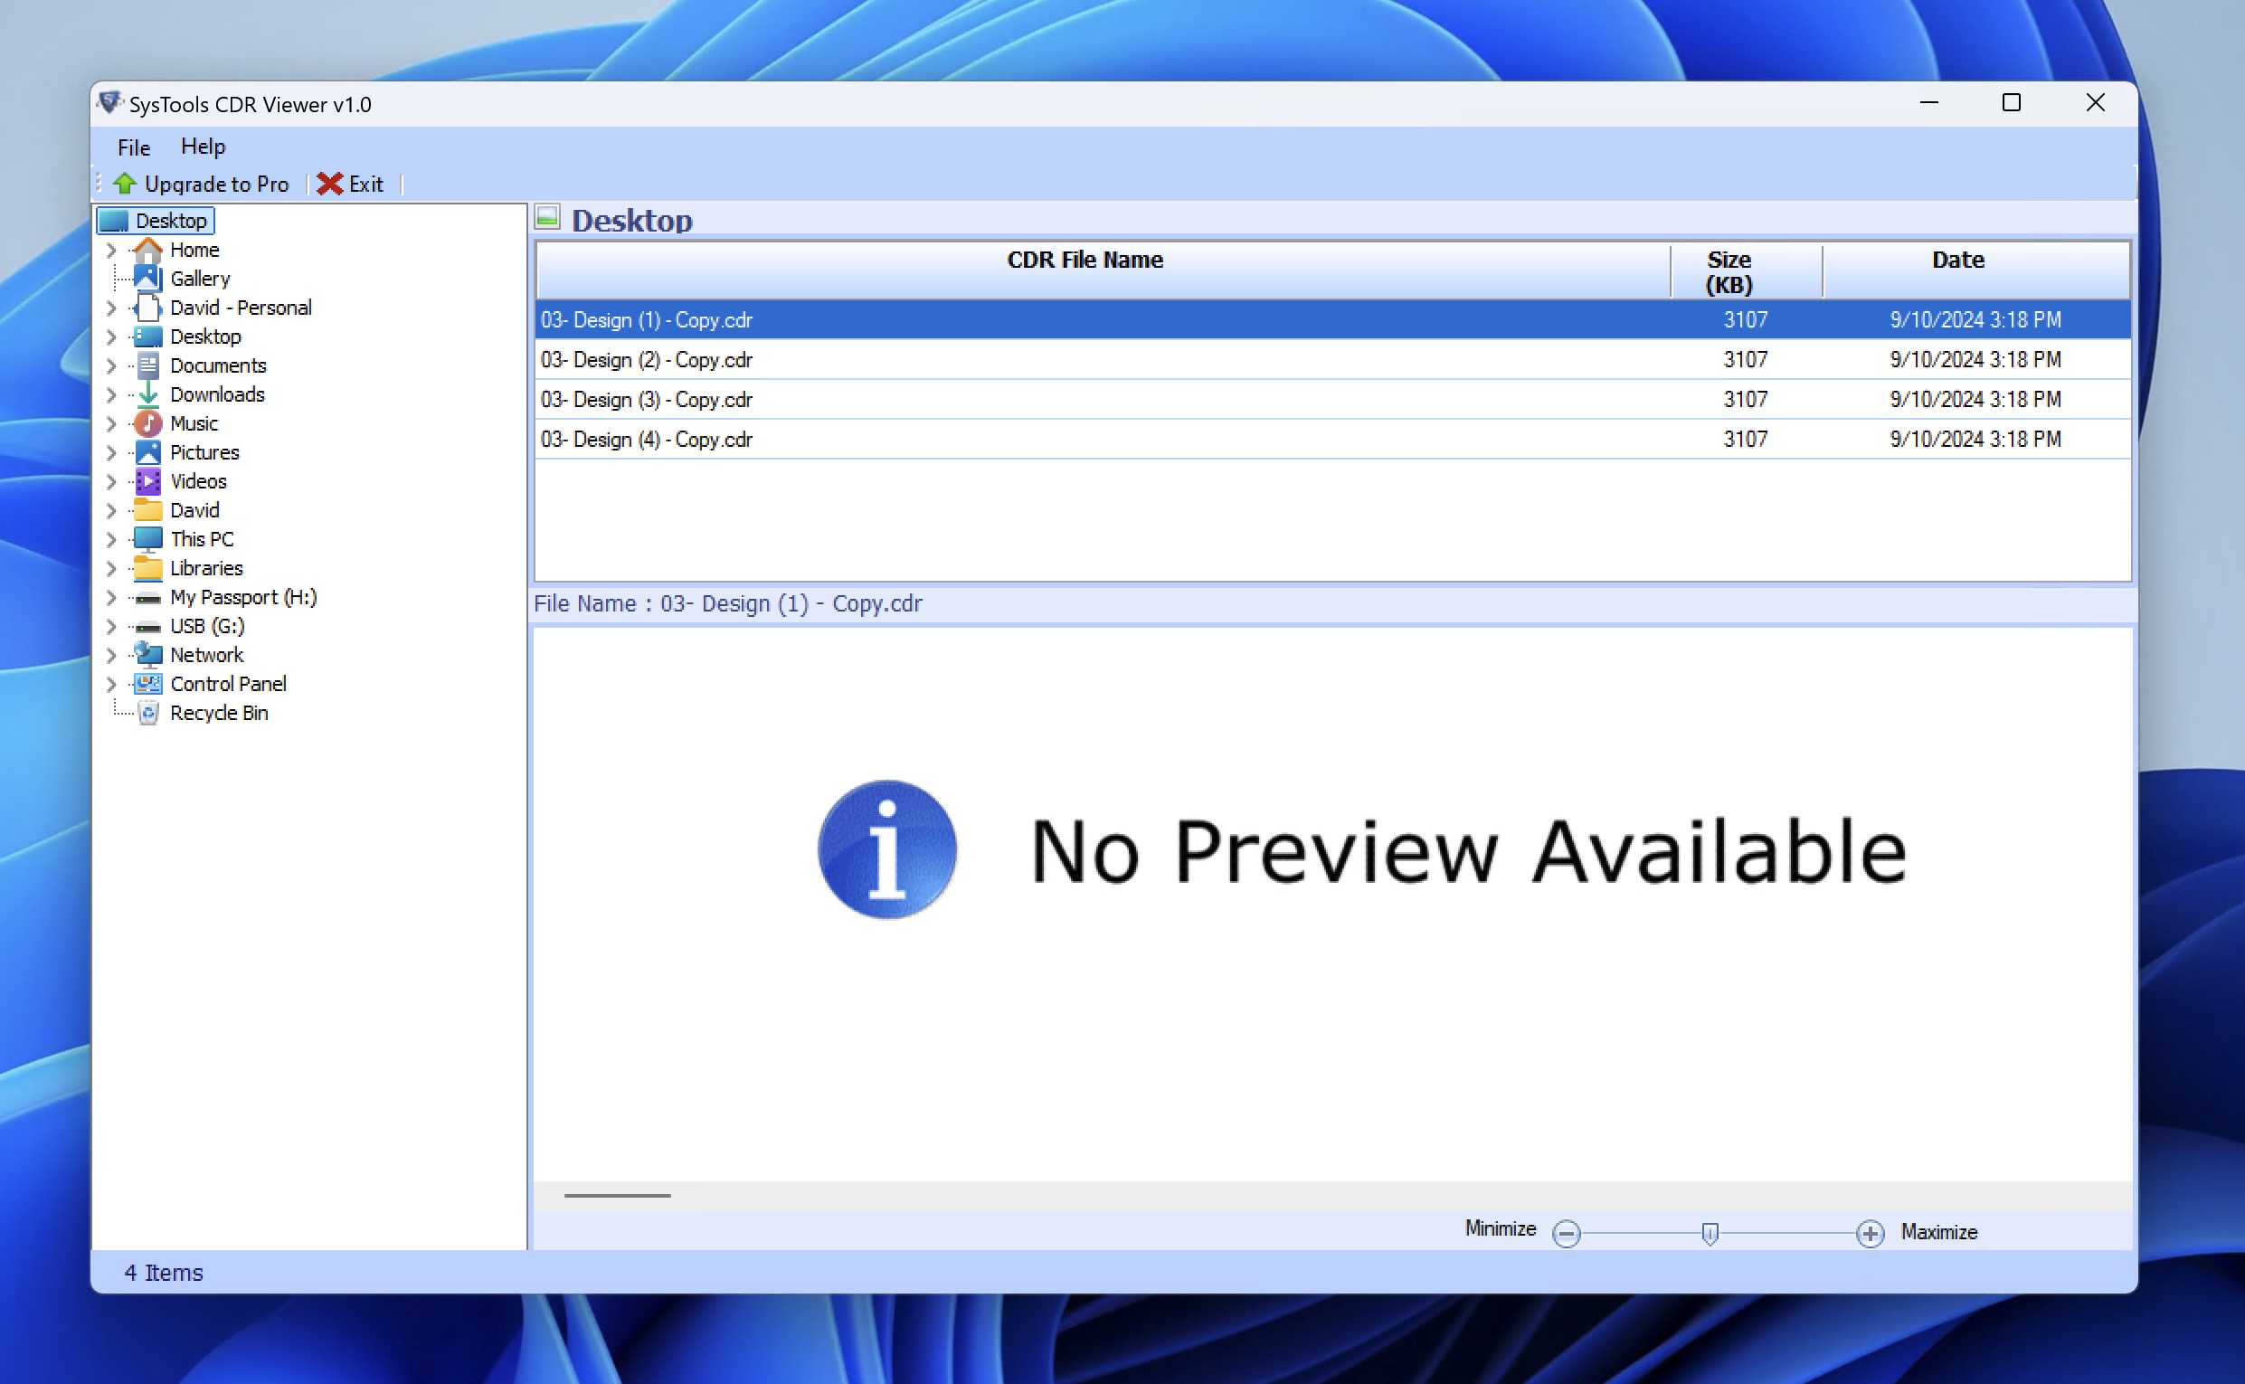Click the red X Exit icon

click(329, 184)
